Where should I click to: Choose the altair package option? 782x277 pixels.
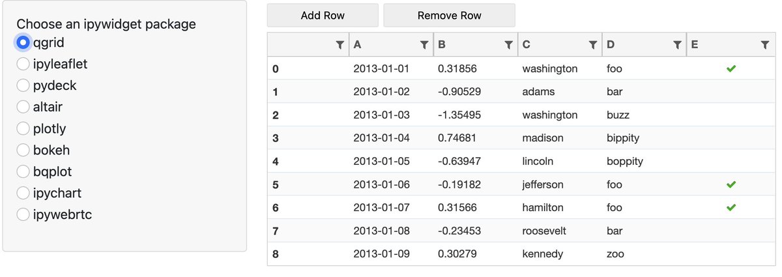point(23,107)
